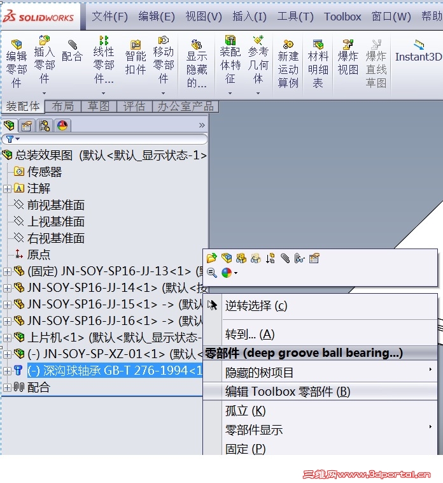
Task: Toggle Instant3D in the ribbon
Action: tap(418, 51)
